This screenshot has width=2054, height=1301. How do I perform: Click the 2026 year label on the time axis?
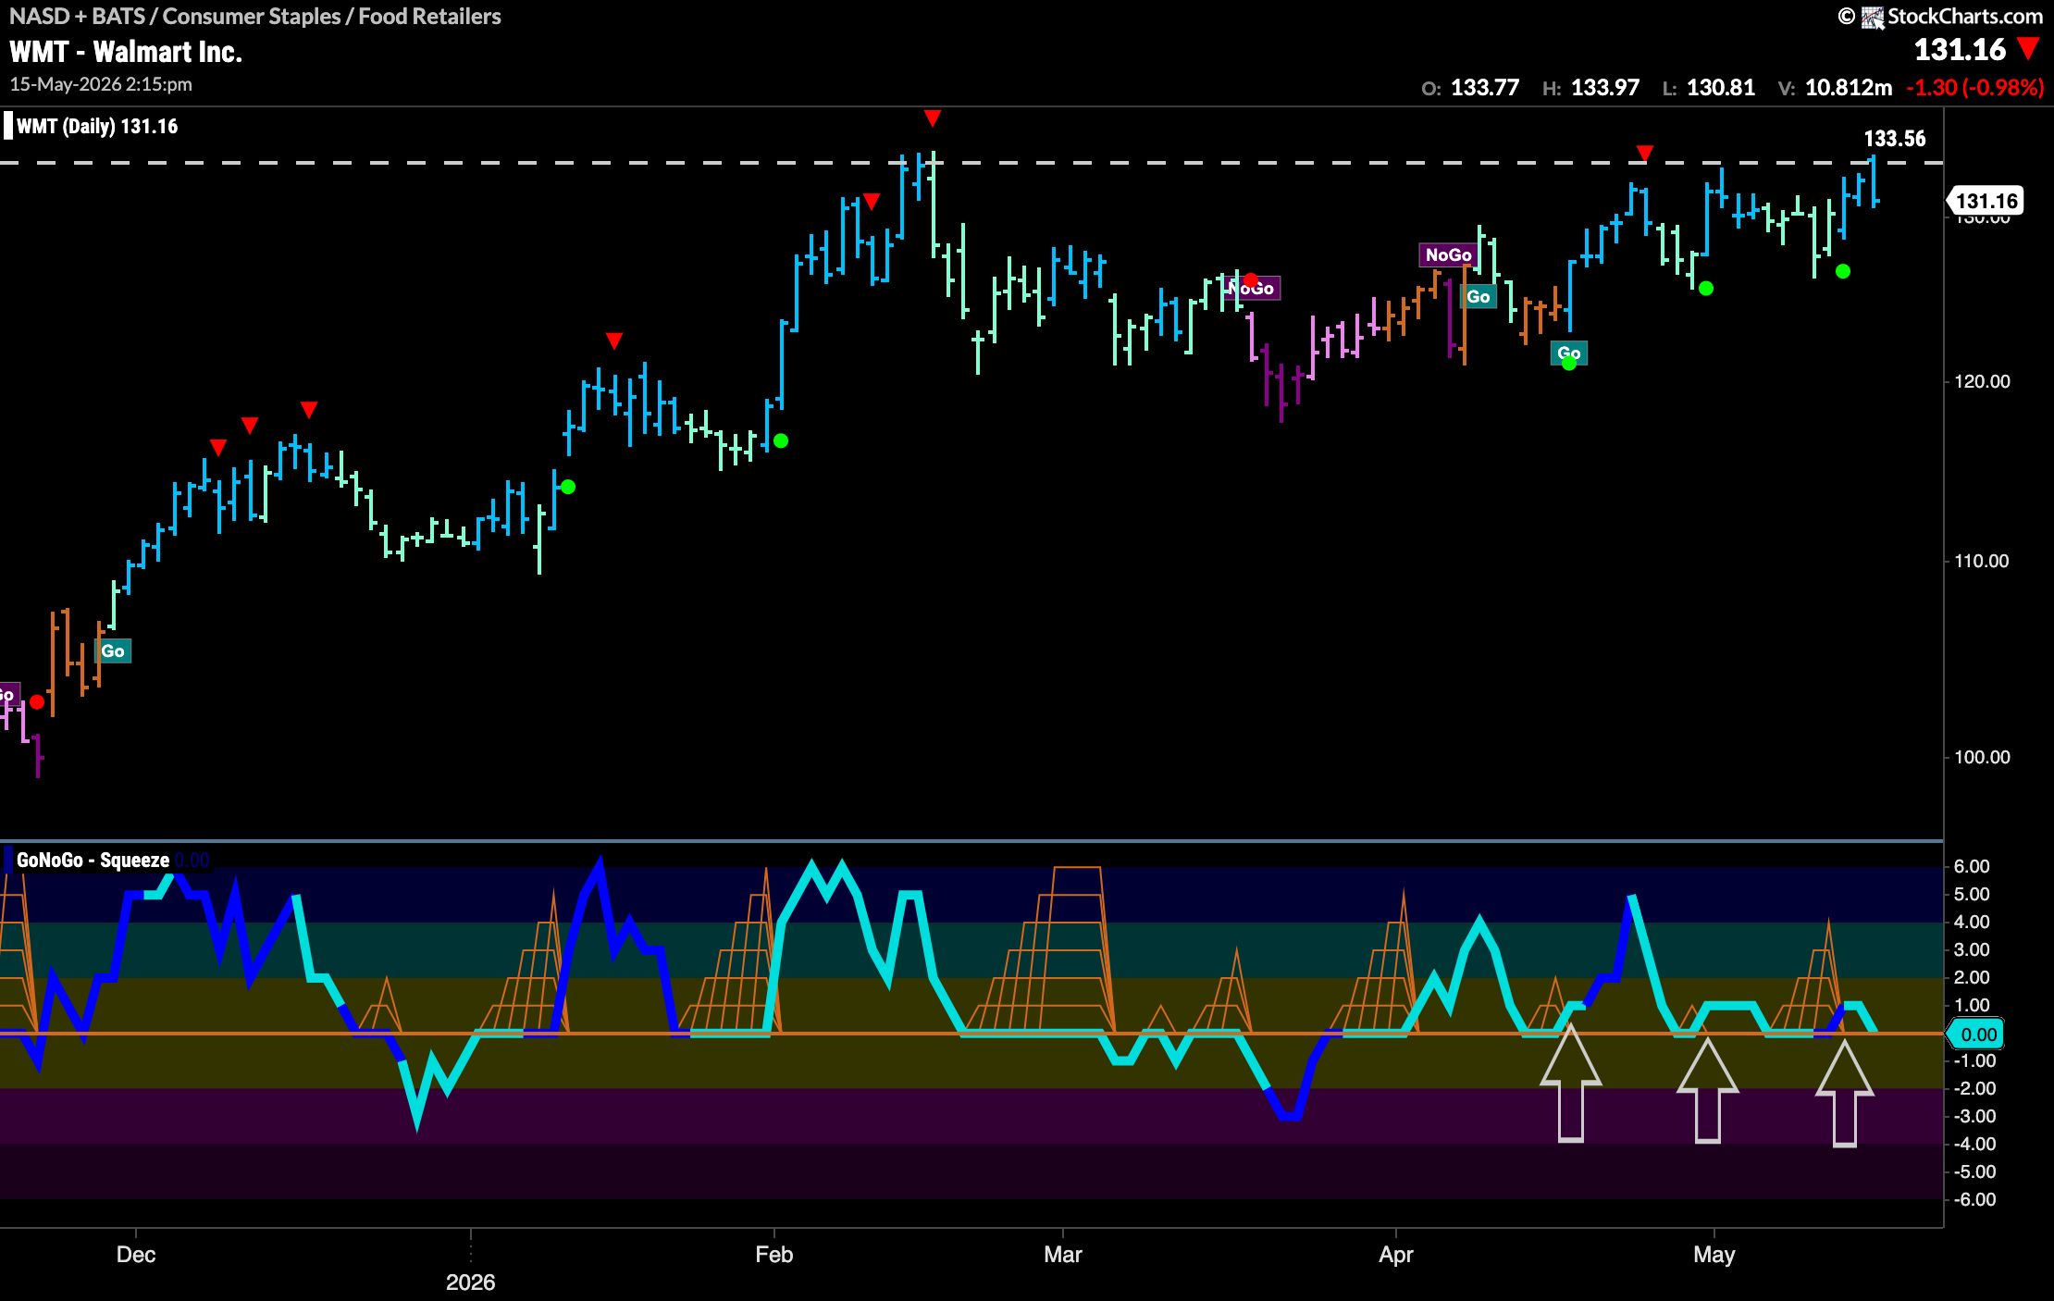[470, 1282]
